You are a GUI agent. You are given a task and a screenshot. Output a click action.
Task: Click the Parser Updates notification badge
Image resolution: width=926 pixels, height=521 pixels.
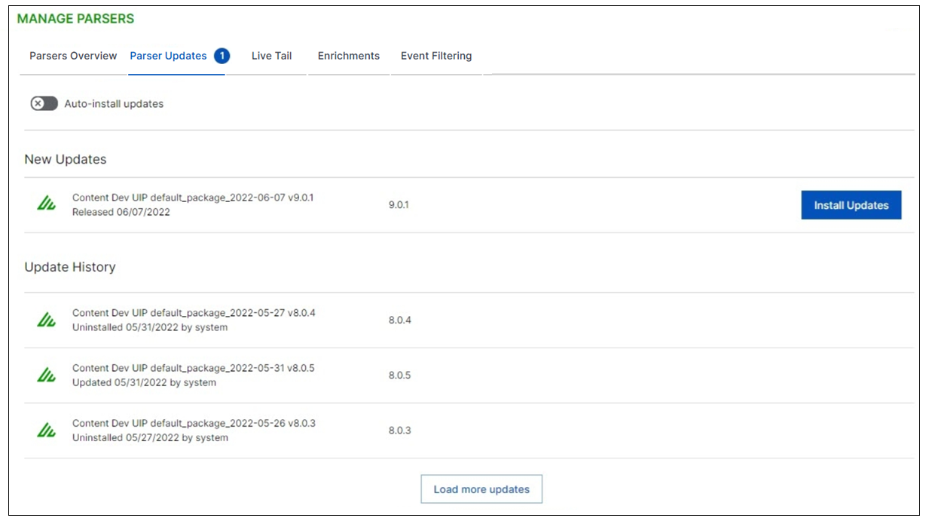(x=222, y=56)
